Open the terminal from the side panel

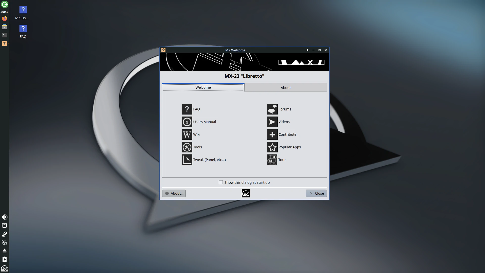click(5, 35)
